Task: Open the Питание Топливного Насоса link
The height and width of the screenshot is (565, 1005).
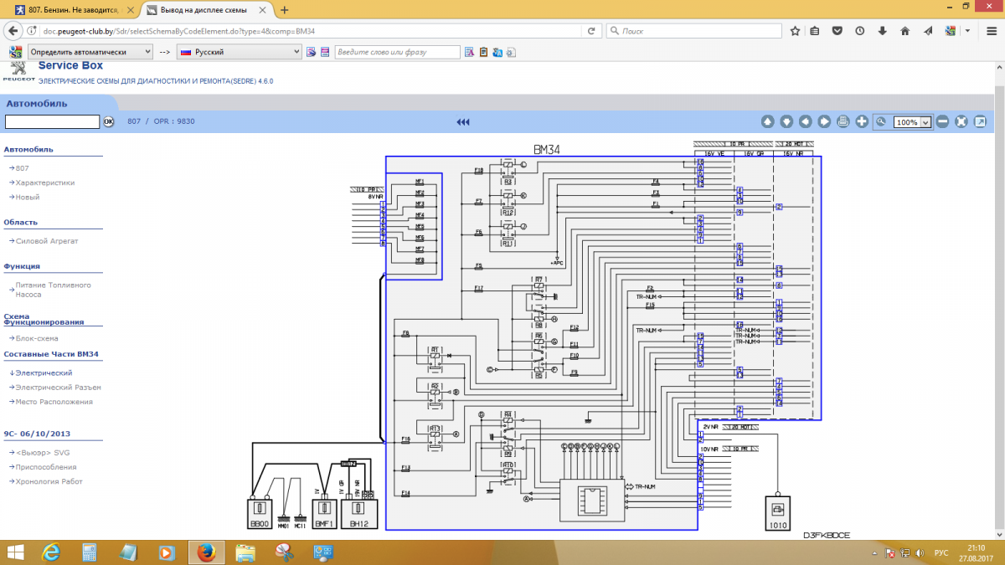Action: pyautogui.click(x=52, y=290)
